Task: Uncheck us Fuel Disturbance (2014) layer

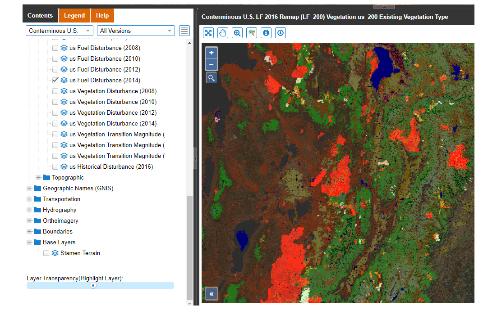Action: click(x=55, y=80)
